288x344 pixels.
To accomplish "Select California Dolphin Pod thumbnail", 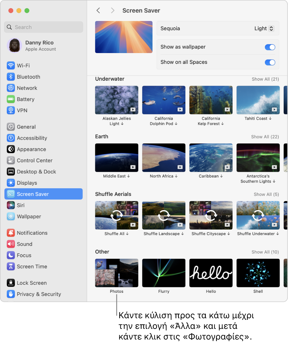I will click(x=164, y=100).
